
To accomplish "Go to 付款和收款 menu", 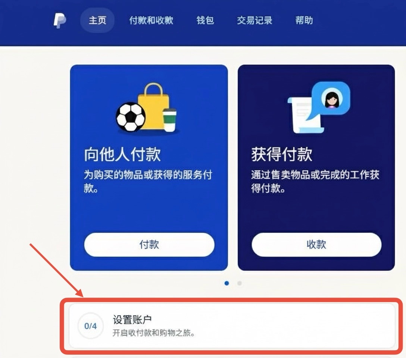I will pyautogui.click(x=151, y=20).
